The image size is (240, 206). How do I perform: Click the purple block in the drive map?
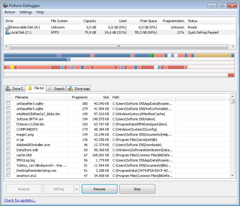[59, 55]
